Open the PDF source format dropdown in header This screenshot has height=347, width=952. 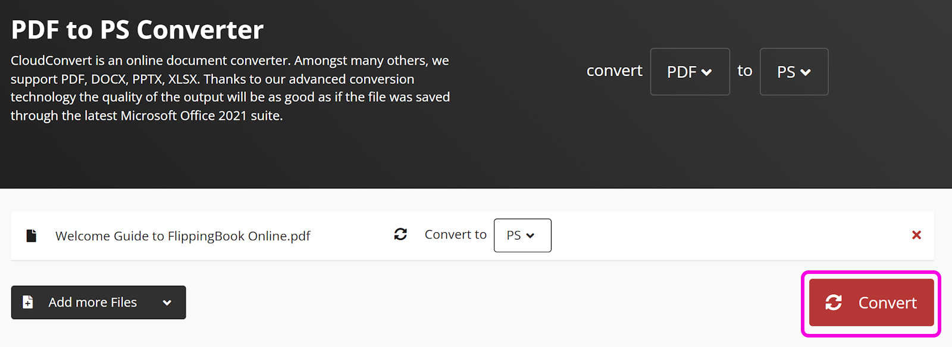(x=690, y=72)
